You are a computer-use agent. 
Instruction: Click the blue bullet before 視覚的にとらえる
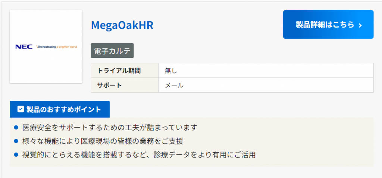16,154
